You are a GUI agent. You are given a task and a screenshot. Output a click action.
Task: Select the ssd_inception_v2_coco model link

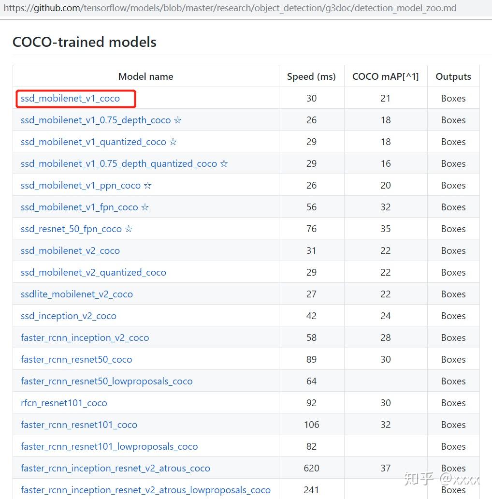(x=69, y=316)
